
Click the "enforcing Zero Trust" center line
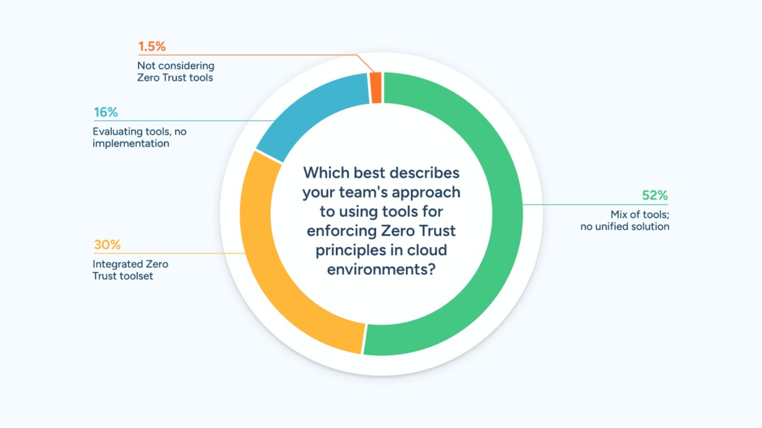(381, 231)
